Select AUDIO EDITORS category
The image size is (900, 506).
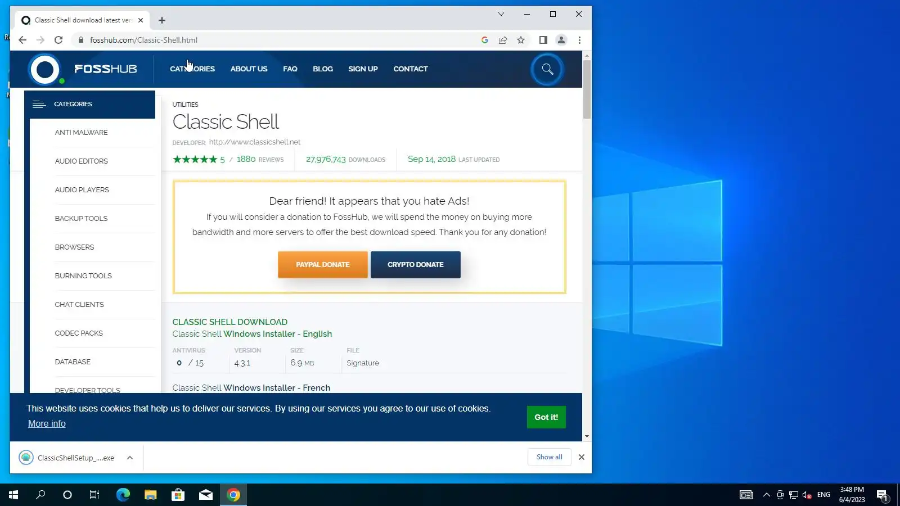[x=81, y=161]
